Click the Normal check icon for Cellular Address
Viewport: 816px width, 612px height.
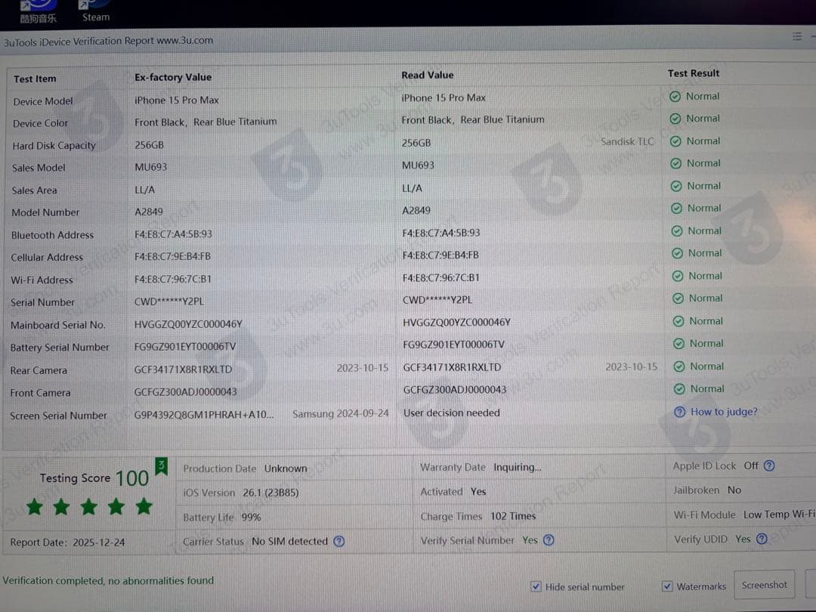click(x=677, y=253)
